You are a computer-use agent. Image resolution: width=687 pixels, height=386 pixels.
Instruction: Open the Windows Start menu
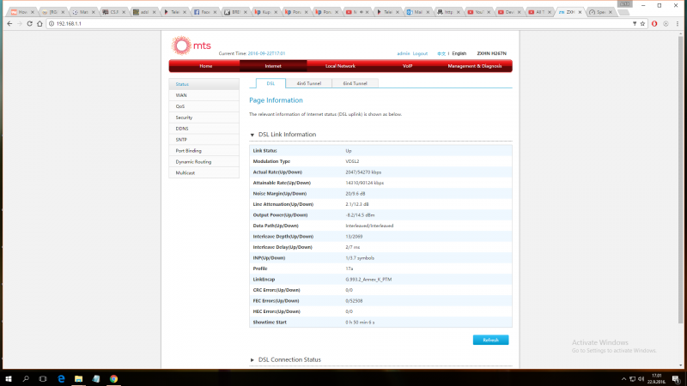click(x=9, y=378)
